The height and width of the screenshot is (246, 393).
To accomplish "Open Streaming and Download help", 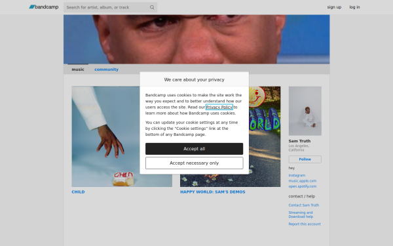I will (x=301, y=215).
